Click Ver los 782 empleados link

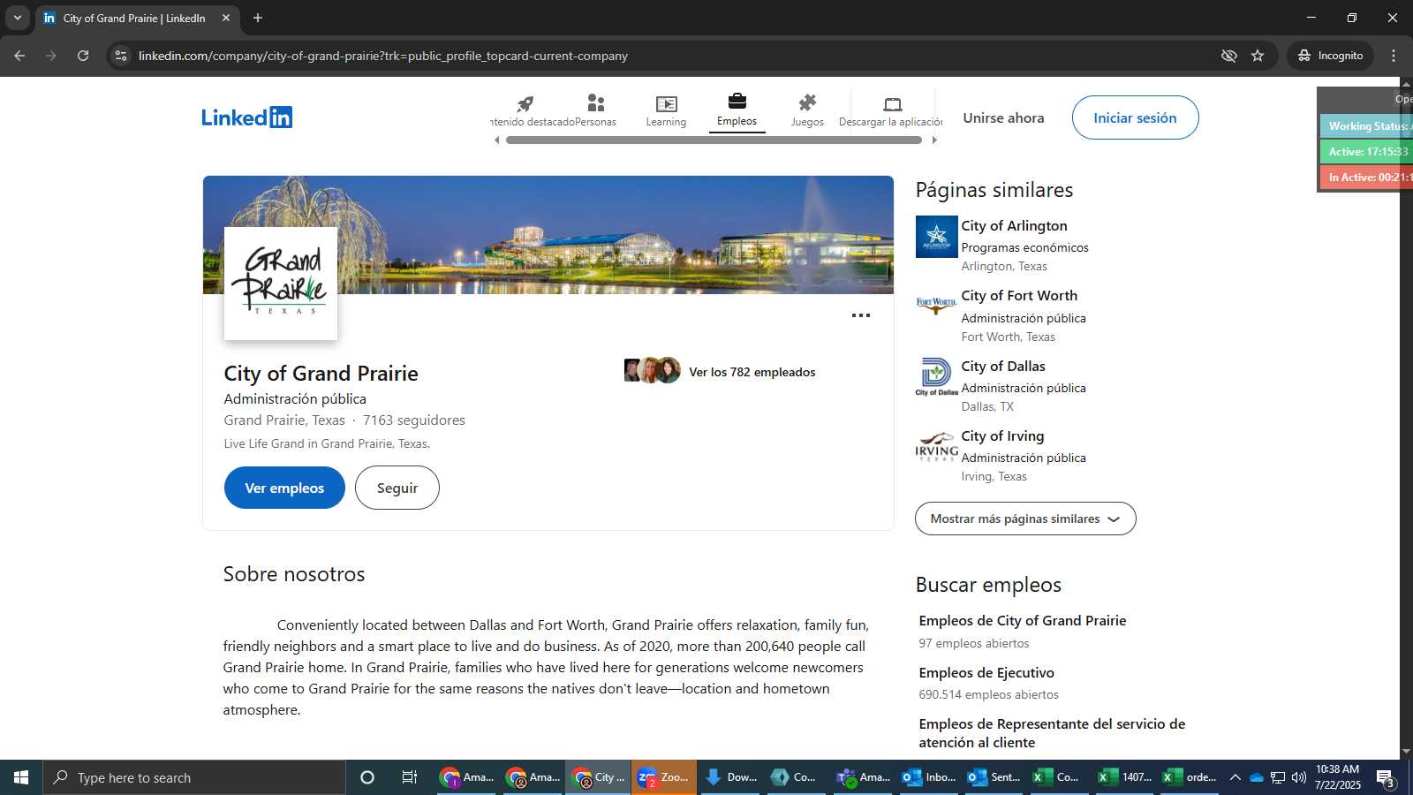752,372
